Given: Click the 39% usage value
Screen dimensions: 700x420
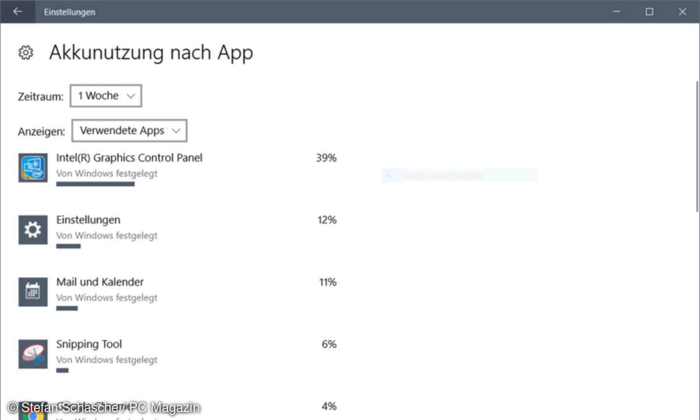Looking at the screenshot, I should [326, 157].
